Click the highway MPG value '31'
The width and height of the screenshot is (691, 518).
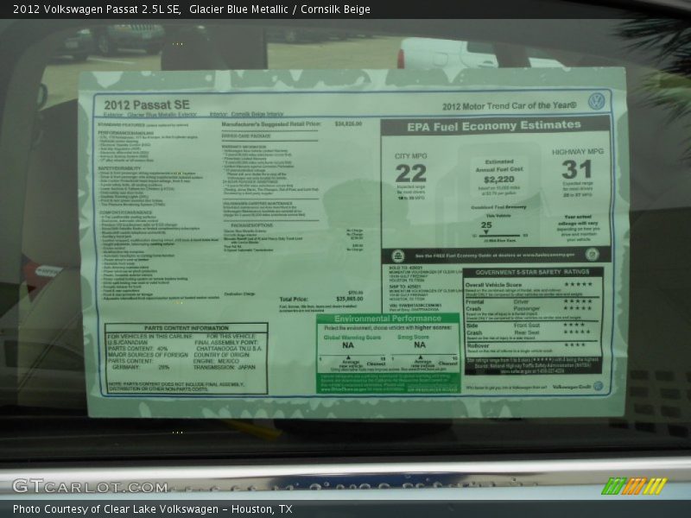pos(577,169)
